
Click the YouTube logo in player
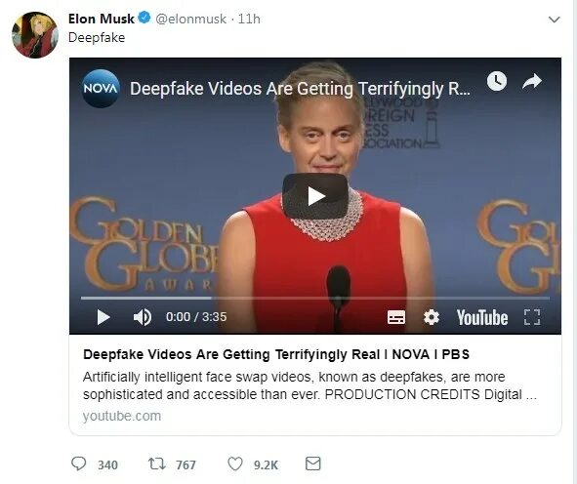(x=482, y=317)
